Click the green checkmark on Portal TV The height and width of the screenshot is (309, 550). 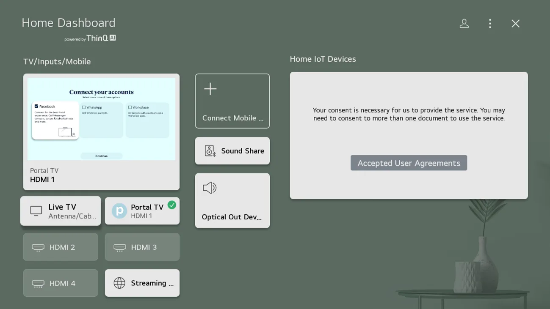pos(172,205)
